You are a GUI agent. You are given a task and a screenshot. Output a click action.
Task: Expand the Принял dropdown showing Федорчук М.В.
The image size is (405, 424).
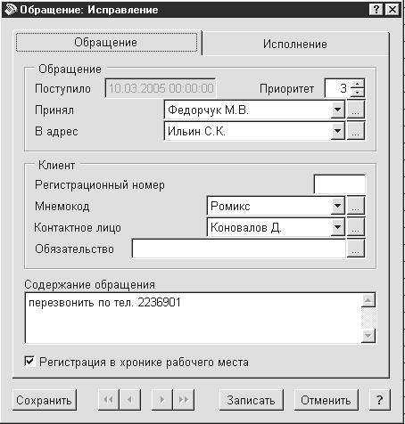coord(337,110)
